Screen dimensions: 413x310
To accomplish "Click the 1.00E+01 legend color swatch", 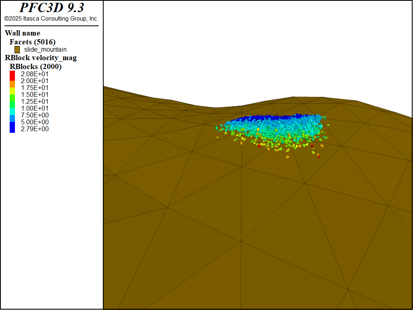I will coord(12,109).
